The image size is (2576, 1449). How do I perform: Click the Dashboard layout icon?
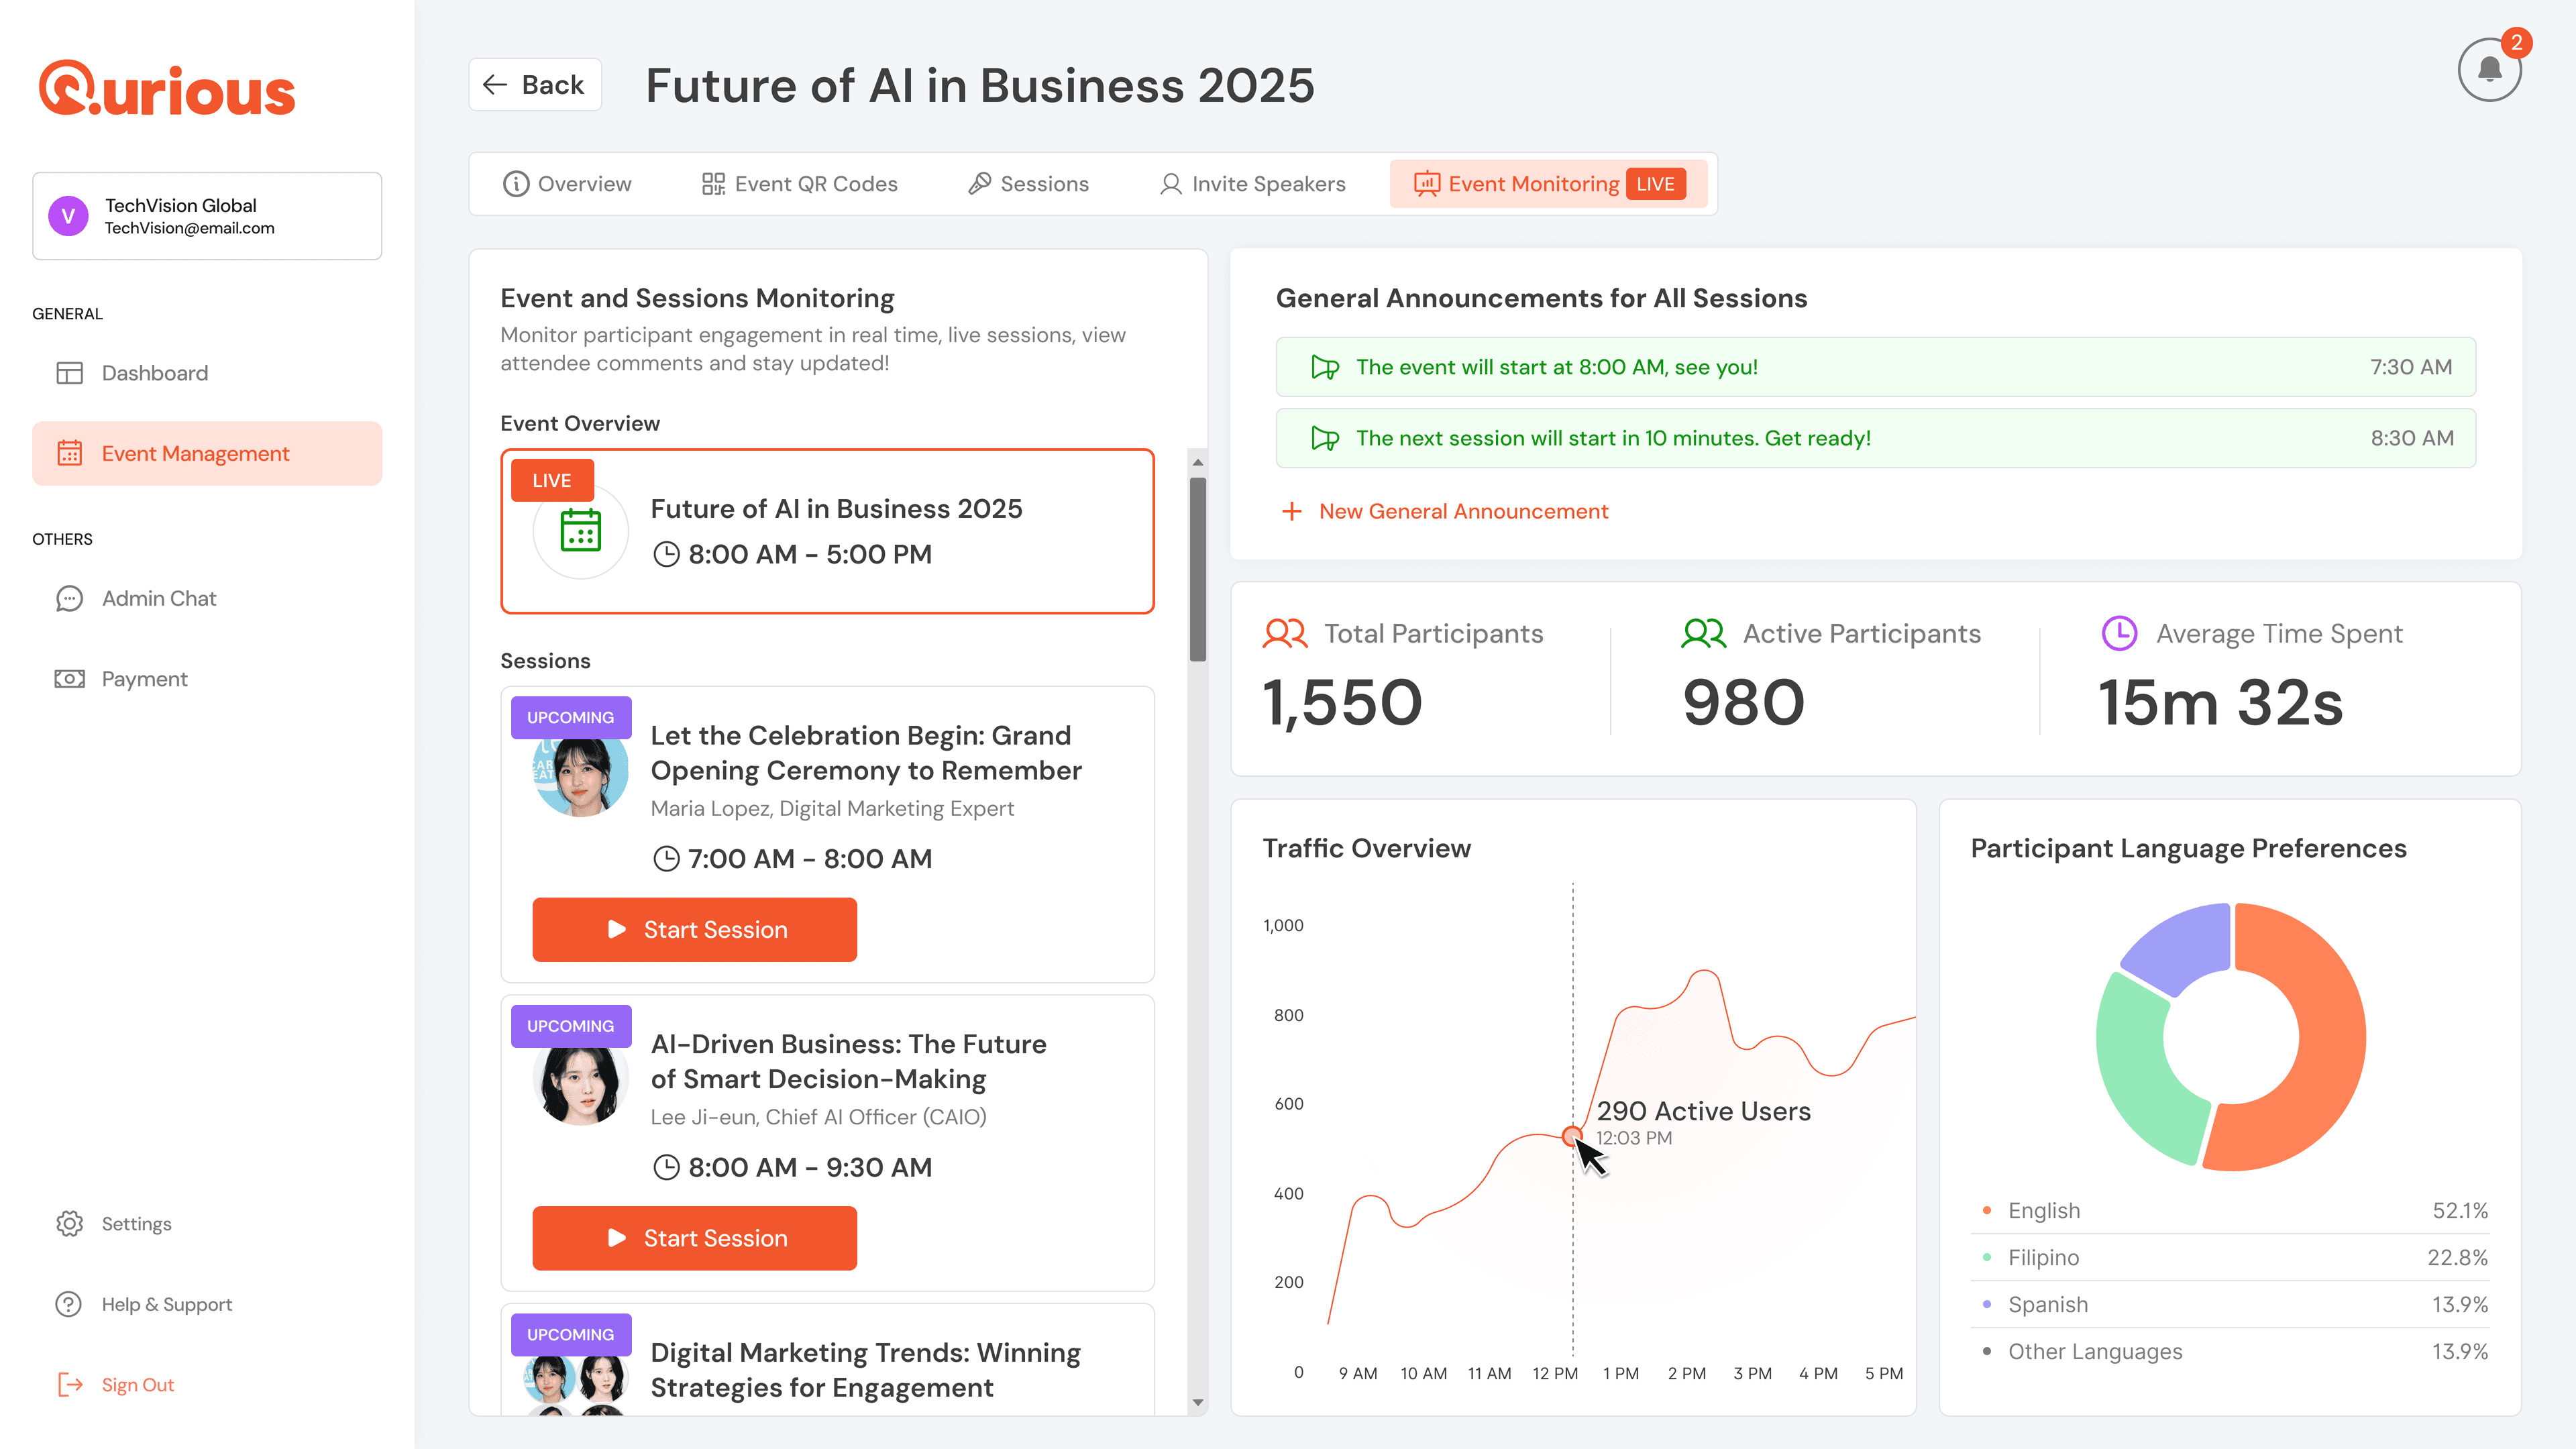[x=69, y=373]
